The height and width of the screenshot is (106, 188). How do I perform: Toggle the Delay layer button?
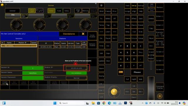point(67,11)
